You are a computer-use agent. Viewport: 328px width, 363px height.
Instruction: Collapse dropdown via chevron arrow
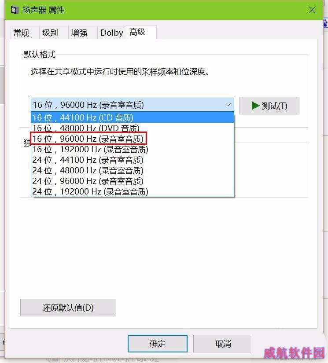point(228,105)
